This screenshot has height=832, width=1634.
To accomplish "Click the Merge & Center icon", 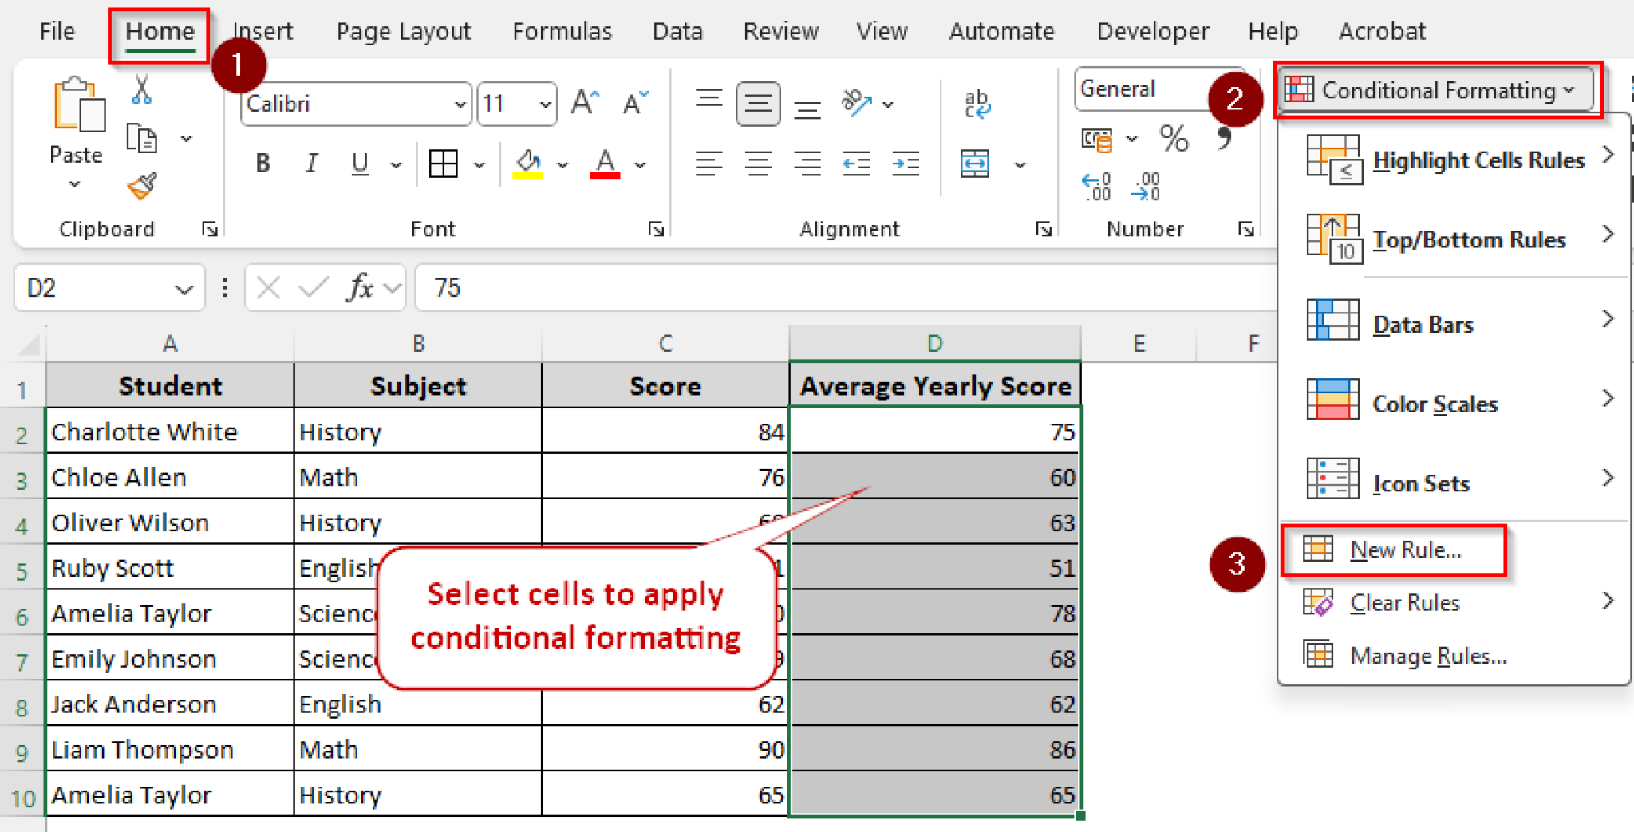I will [975, 164].
